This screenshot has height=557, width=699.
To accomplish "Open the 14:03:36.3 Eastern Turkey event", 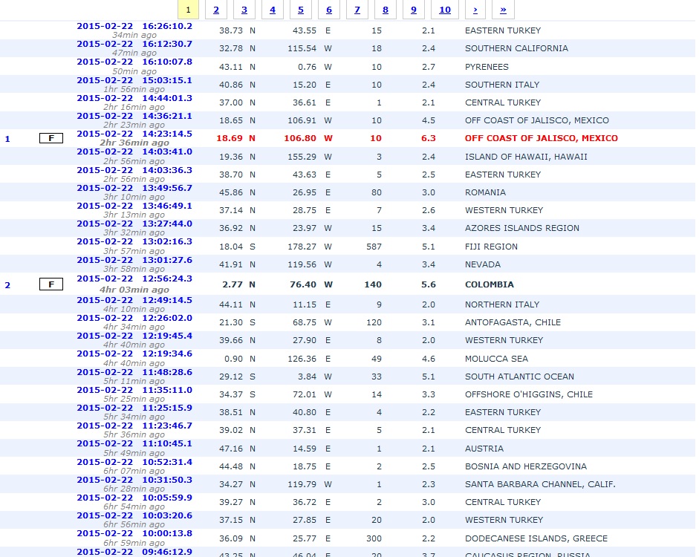I will pos(134,170).
